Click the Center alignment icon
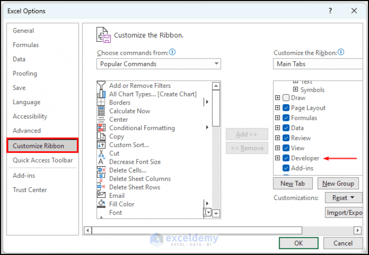The image size is (369, 255). 101,119
